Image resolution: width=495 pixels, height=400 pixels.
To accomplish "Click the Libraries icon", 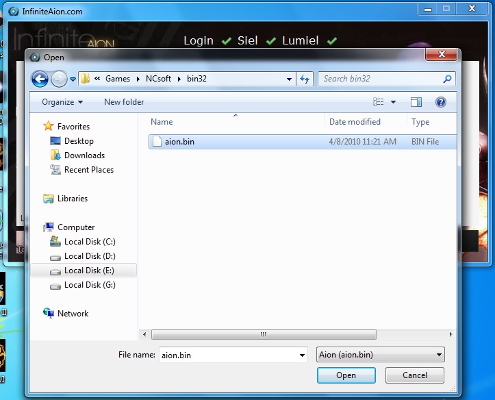I will point(49,199).
